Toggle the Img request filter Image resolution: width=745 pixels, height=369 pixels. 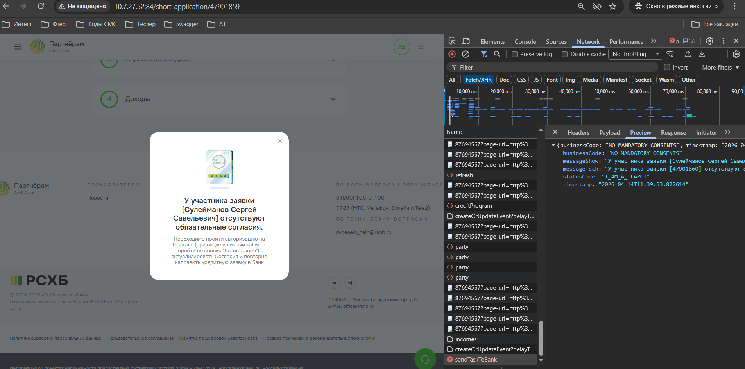click(x=570, y=80)
